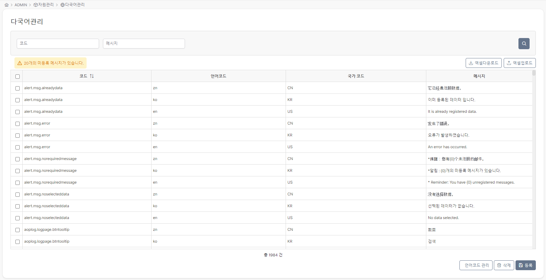Click warning icon in unregistered messages alert
The width and height of the screenshot is (546, 280).
point(20,63)
